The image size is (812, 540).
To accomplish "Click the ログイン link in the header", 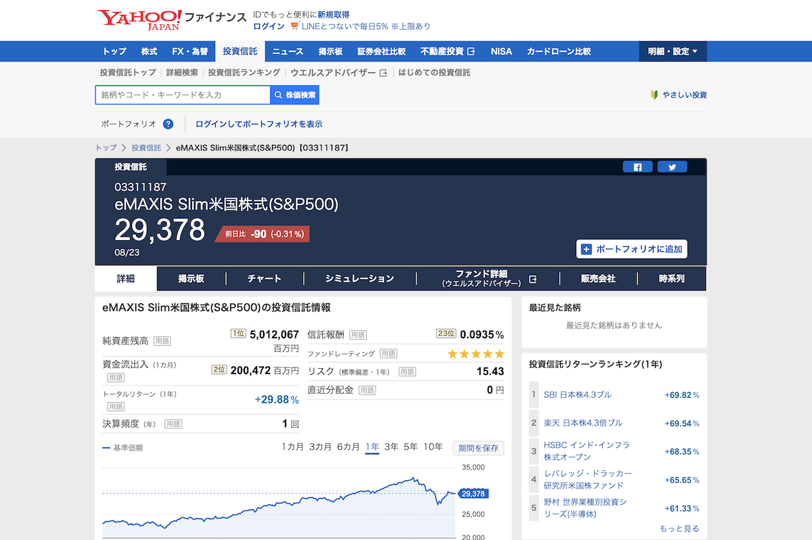I will (x=269, y=26).
